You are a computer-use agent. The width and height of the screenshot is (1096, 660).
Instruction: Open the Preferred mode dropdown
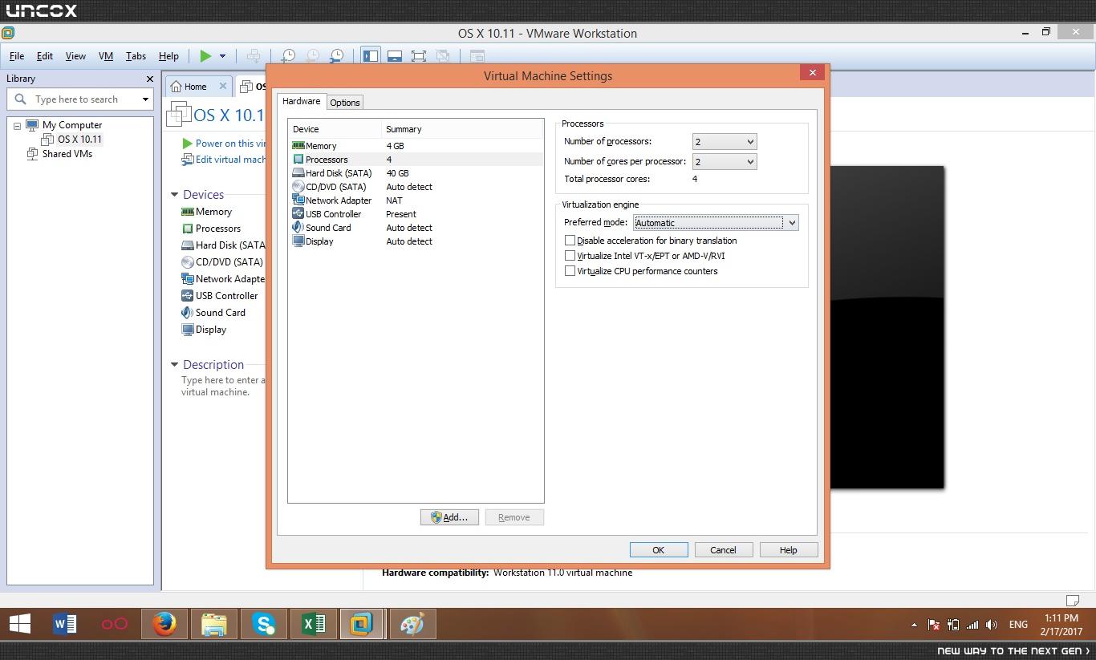point(716,223)
